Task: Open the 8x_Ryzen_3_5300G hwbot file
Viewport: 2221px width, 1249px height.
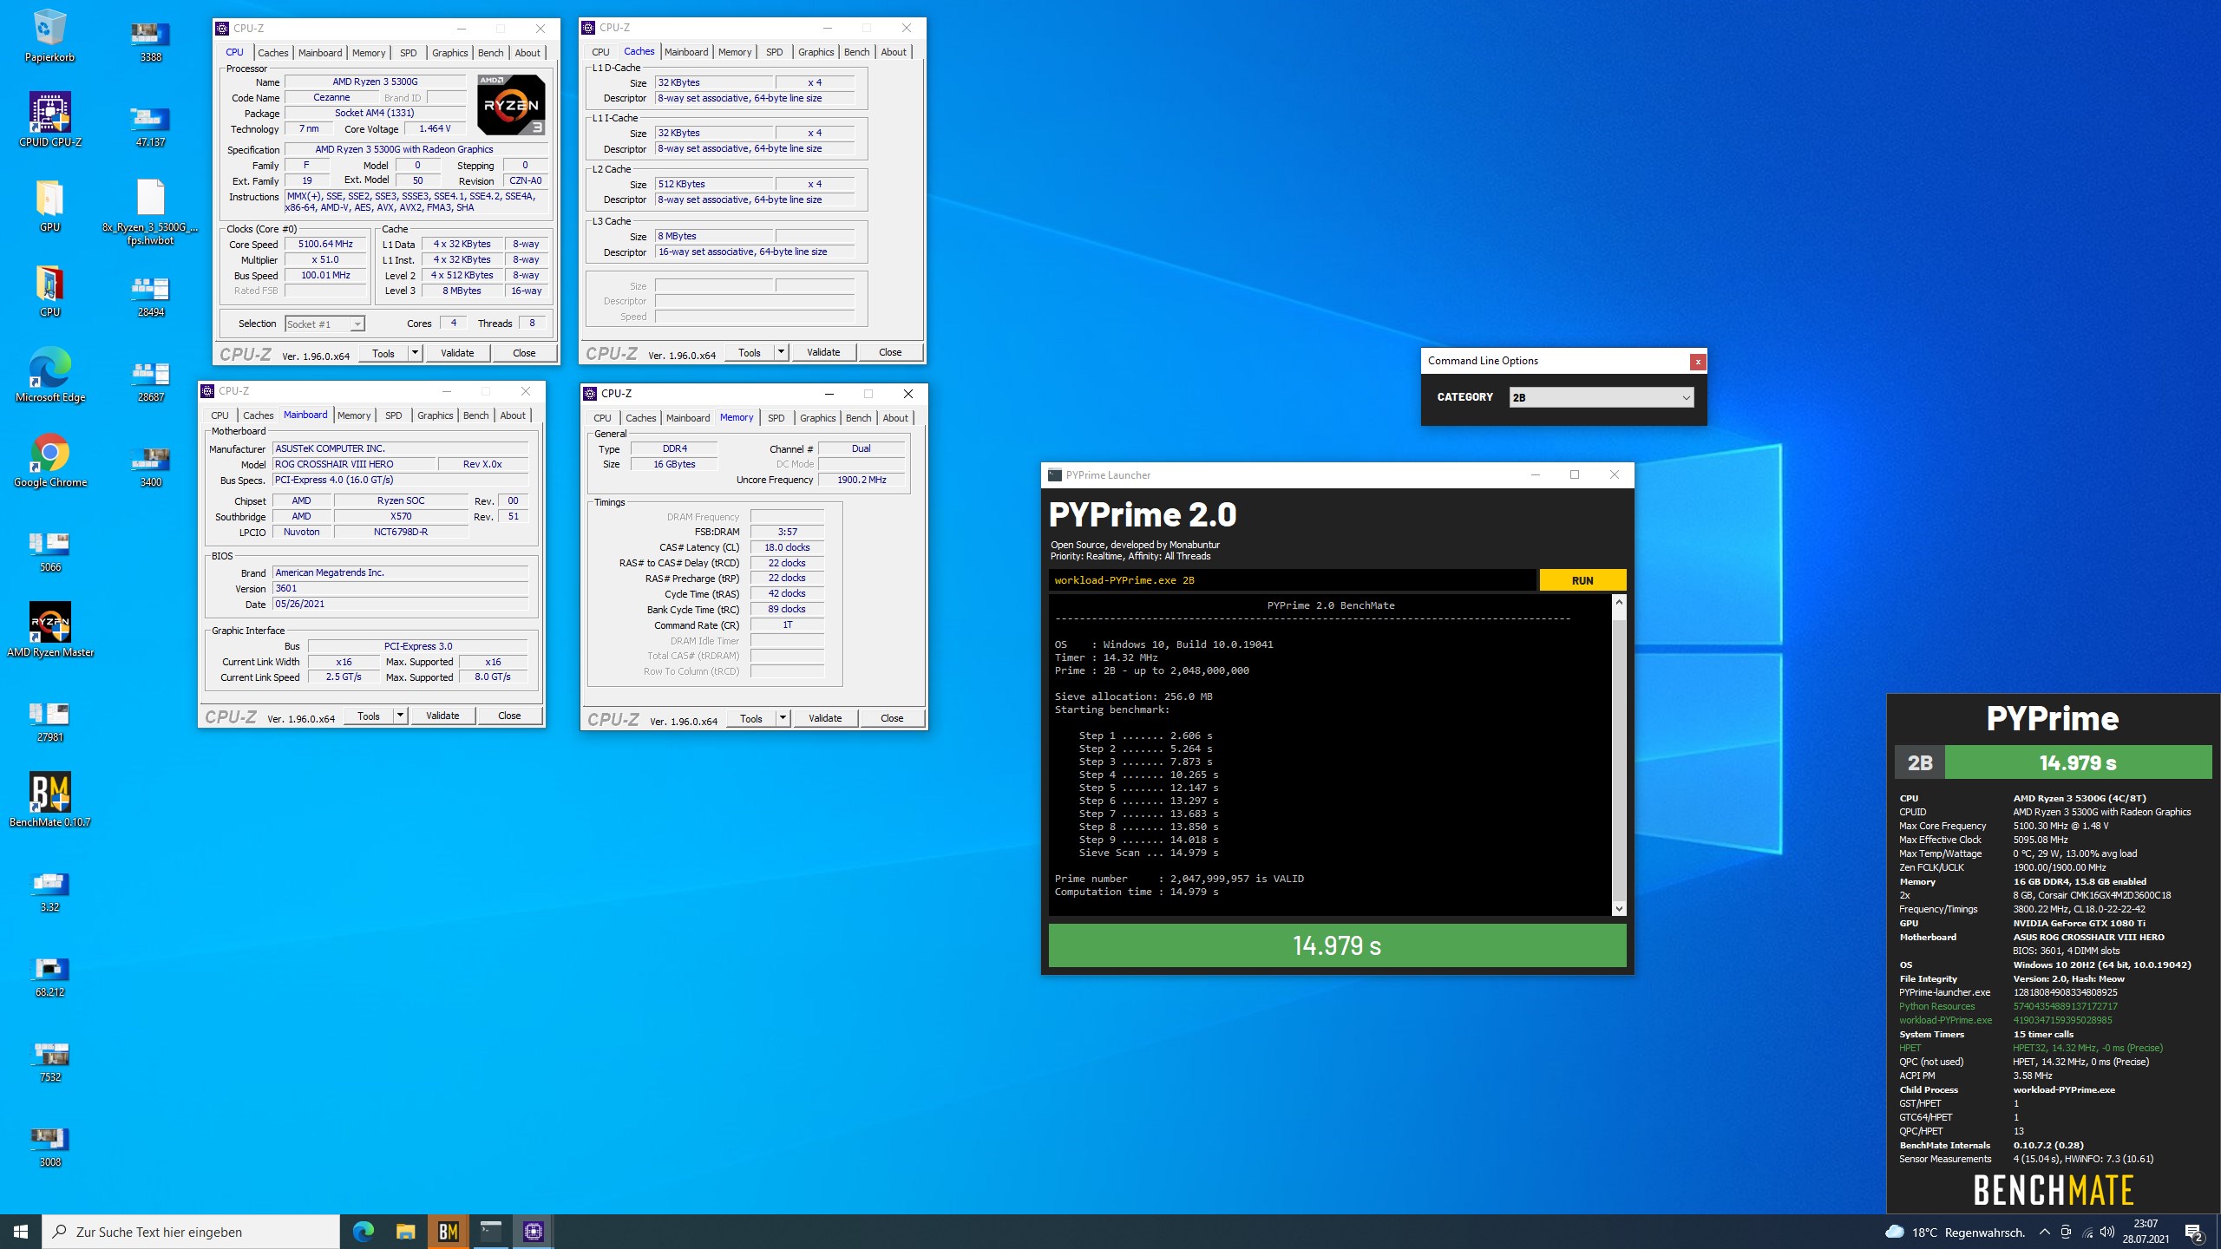Action: tap(150, 212)
